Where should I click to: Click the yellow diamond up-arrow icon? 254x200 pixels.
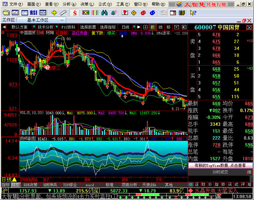[134, 12]
